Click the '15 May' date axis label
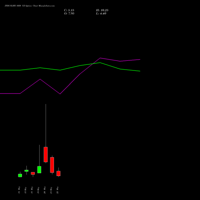The height and width of the screenshot is (200, 200). tap(26, 190)
